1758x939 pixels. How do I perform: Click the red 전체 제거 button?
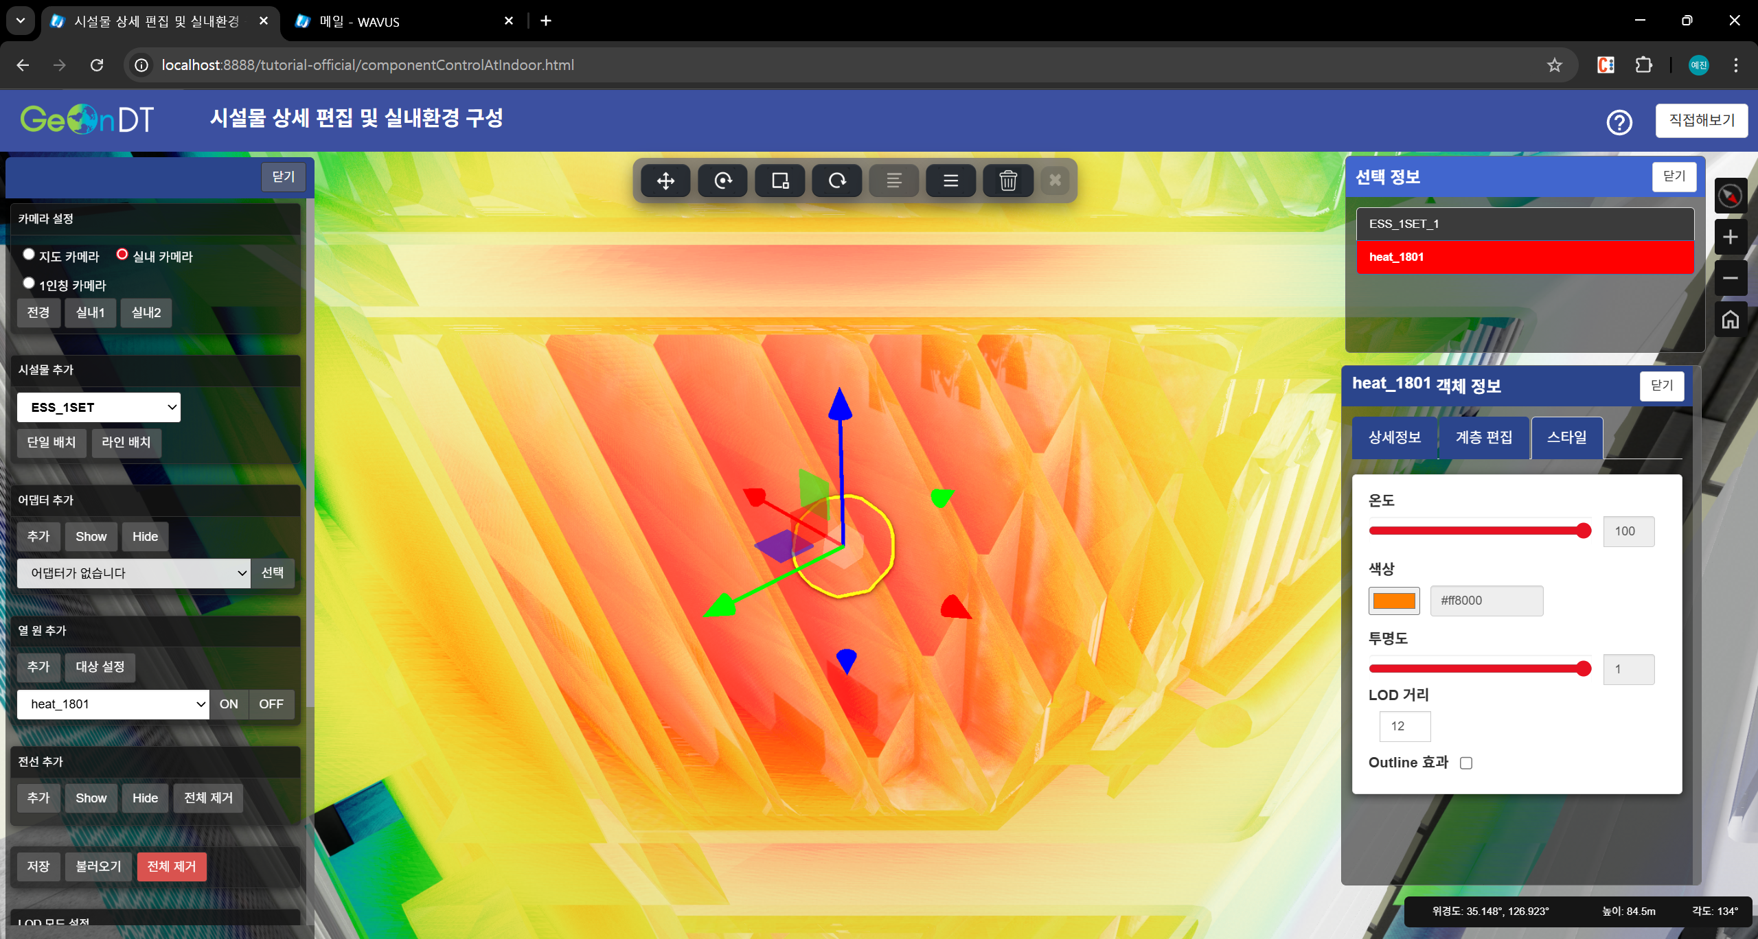[x=172, y=867]
